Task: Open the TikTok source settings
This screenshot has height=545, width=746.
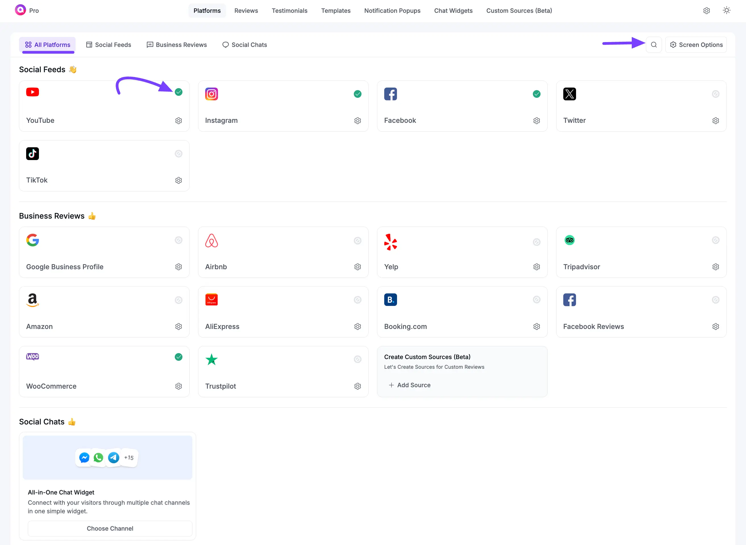Action: 178,180
